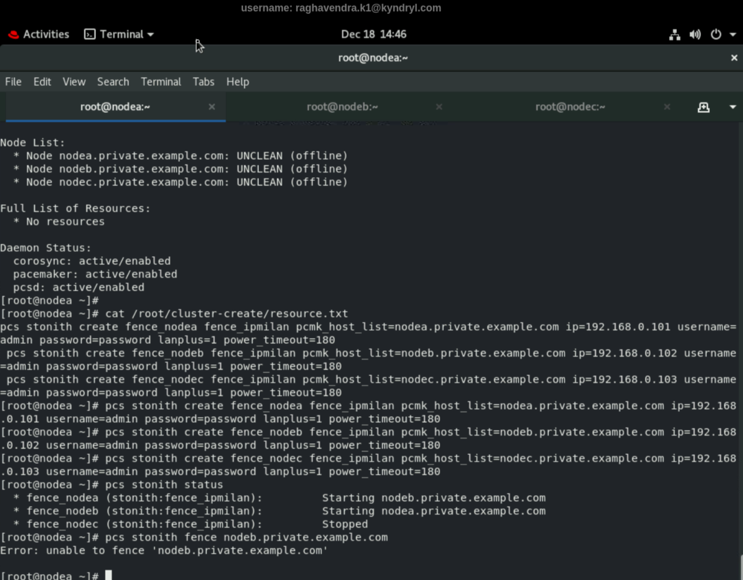Screen dimensions: 743x580
Task: Click 'pcs stonith fence nodeb.private.example.com' command
Action: point(247,537)
